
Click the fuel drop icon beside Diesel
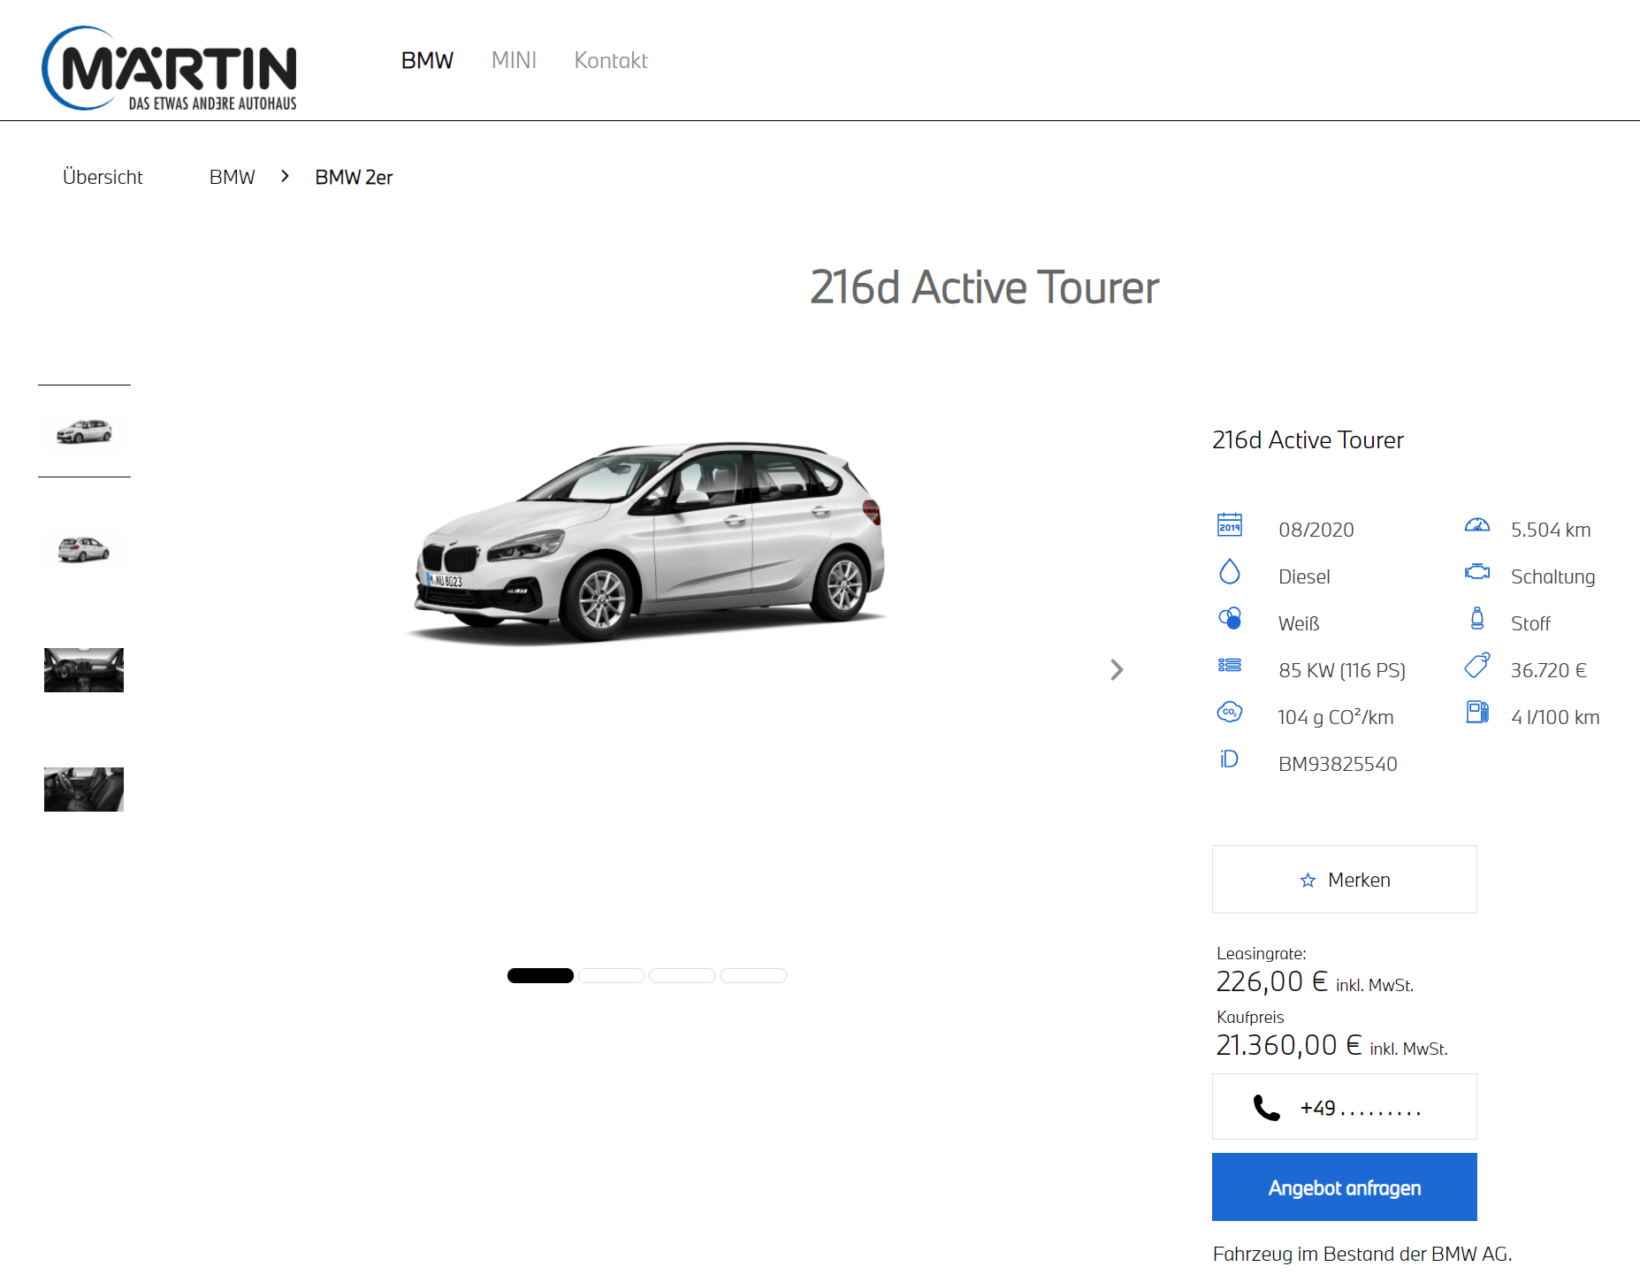pos(1230,571)
